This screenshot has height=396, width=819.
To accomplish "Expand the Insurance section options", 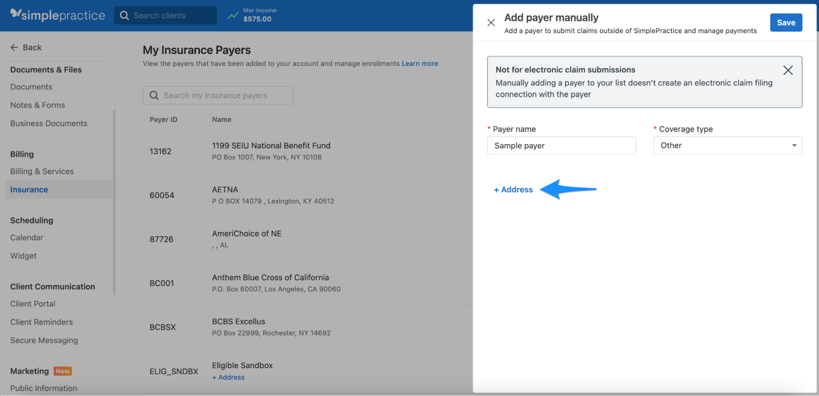I will coord(29,189).
